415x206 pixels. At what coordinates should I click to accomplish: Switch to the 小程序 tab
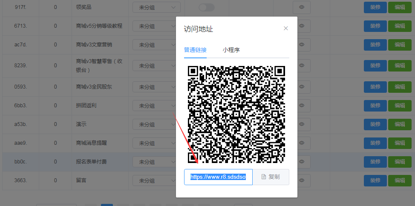[231, 50]
